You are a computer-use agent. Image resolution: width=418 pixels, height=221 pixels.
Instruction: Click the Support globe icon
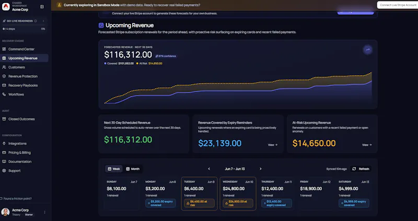click(x=4, y=171)
